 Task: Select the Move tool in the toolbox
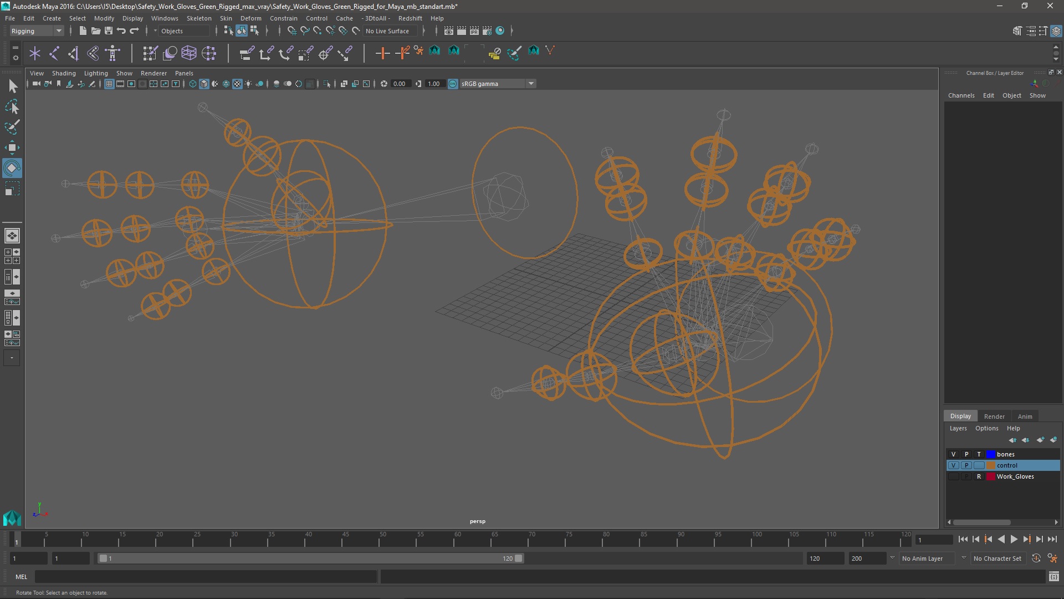click(x=12, y=147)
